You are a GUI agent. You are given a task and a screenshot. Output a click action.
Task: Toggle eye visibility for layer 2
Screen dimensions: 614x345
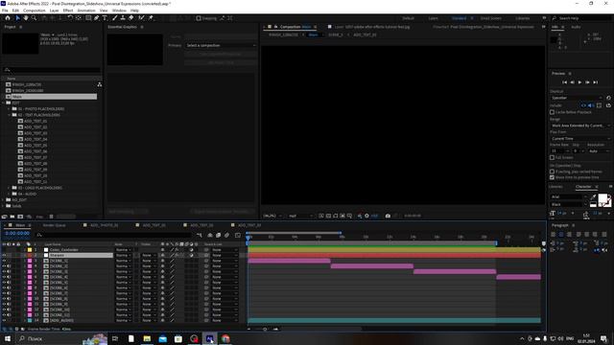(4, 255)
